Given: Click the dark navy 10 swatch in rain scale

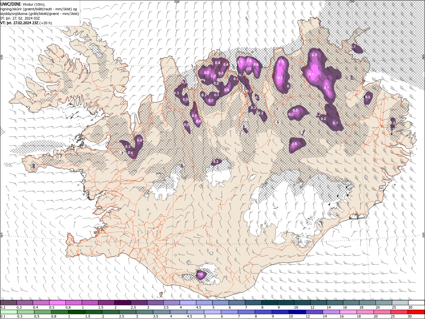Looking at the screenshot, I should [x=297, y=312].
